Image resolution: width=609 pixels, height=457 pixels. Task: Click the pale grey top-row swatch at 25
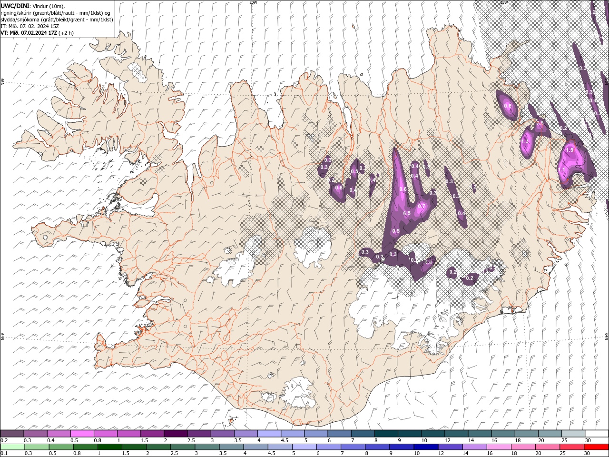(x=573, y=434)
